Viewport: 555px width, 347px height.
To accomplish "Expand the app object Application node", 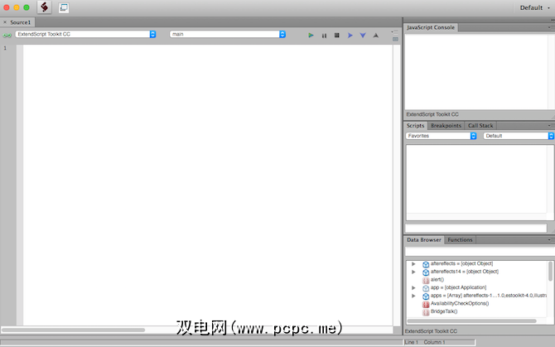I will (x=413, y=288).
